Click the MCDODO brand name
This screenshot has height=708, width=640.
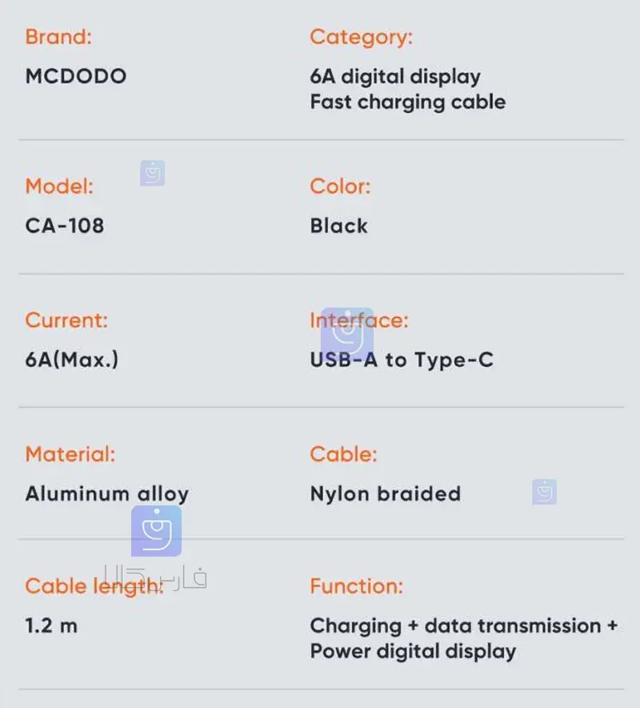tap(76, 76)
